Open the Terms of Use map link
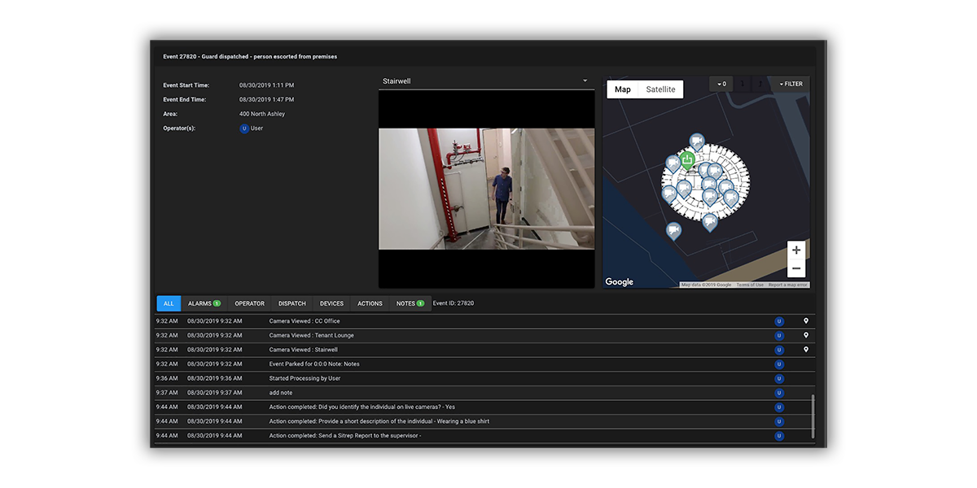Image resolution: width=977 pixels, height=488 pixels. [750, 285]
